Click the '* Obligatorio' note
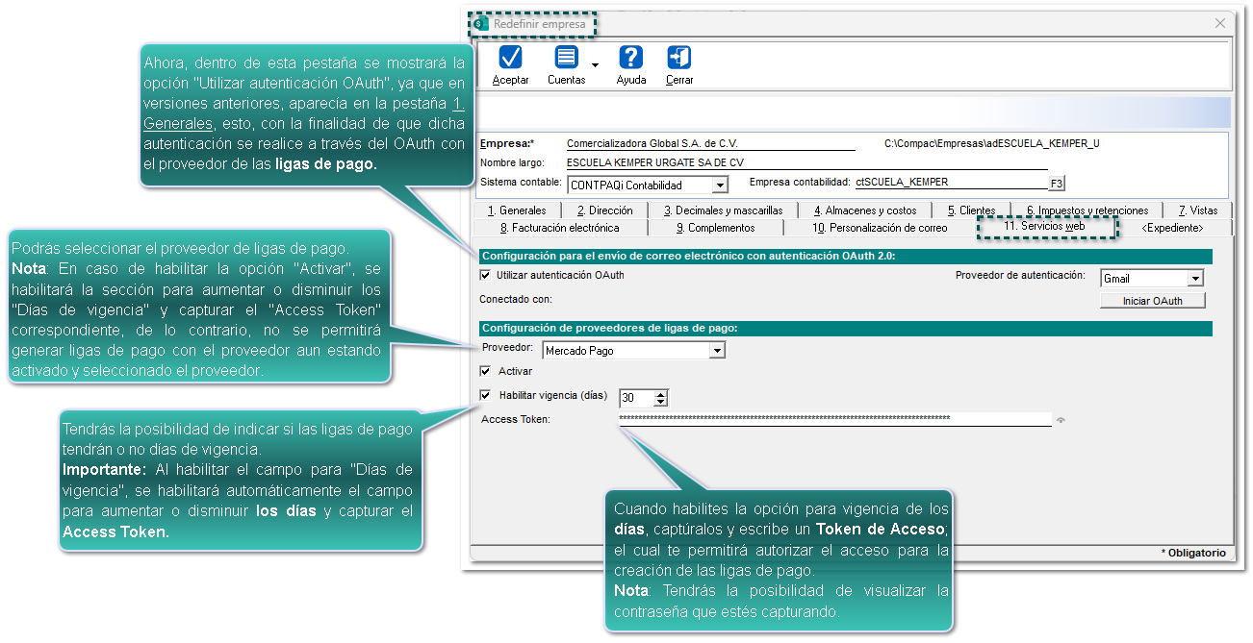The height and width of the screenshot is (643, 1253). coord(1193,553)
